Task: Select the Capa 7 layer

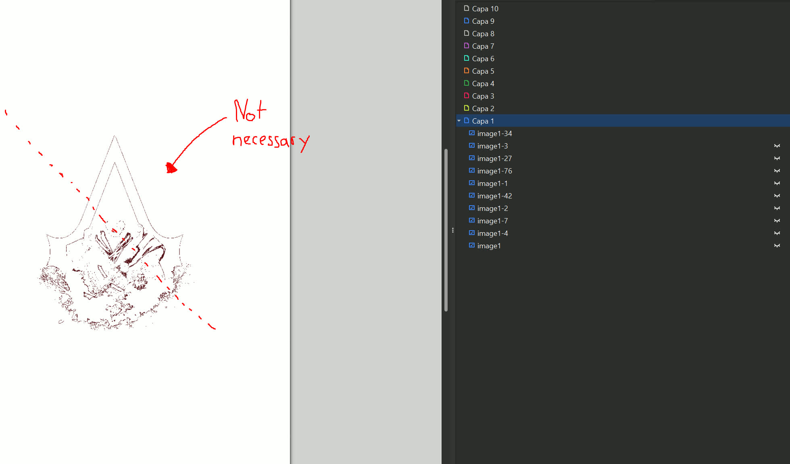Action: pyautogui.click(x=483, y=46)
